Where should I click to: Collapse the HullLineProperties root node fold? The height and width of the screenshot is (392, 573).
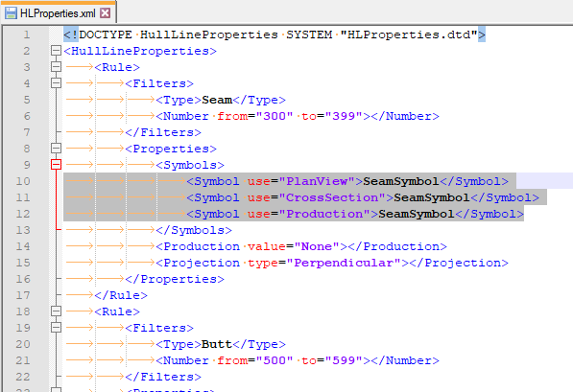pyautogui.click(x=56, y=51)
